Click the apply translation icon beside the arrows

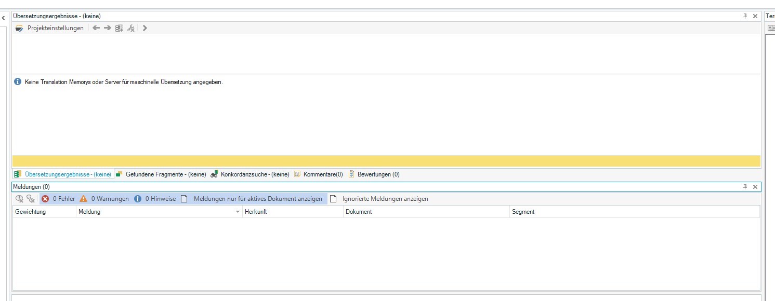(119, 28)
